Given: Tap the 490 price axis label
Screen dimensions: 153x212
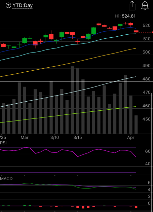Looking at the screenshot, I should [146, 66].
